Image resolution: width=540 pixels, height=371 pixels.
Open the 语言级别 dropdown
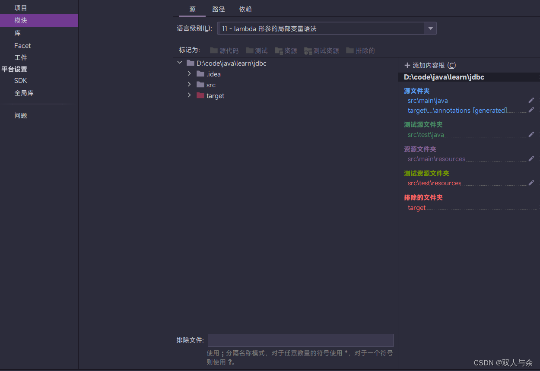[x=430, y=28]
